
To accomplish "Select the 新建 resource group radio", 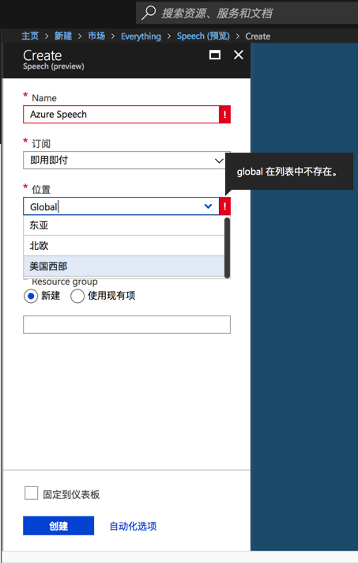I will pyautogui.click(x=31, y=297).
